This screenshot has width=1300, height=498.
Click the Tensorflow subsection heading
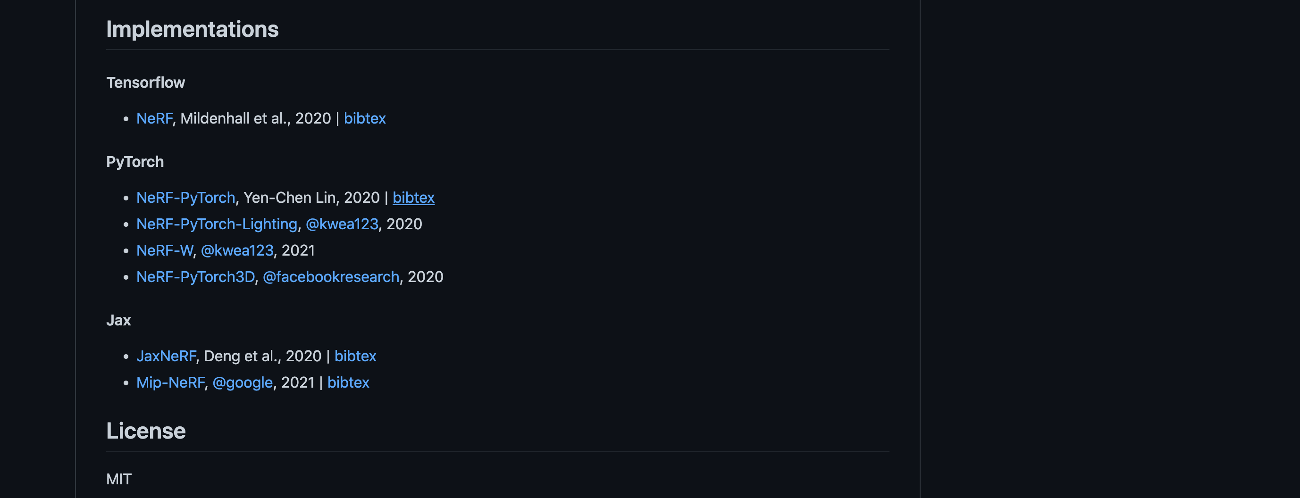pos(145,83)
